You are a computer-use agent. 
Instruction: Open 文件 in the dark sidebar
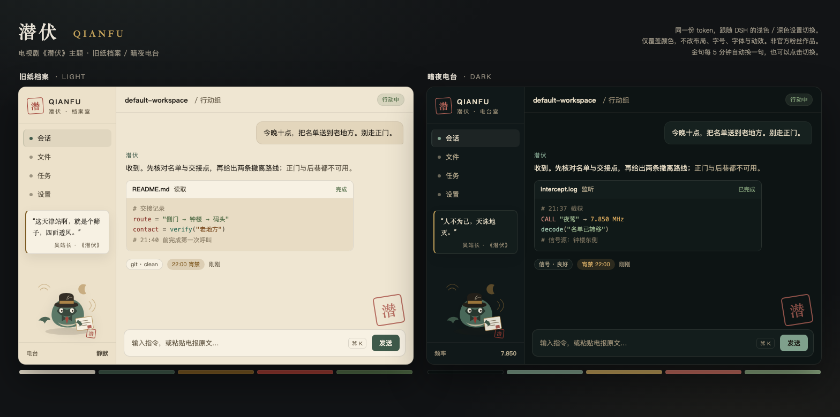coord(475,157)
